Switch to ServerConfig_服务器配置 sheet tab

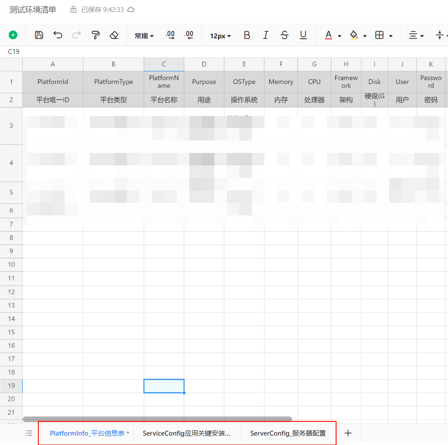click(x=288, y=433)
